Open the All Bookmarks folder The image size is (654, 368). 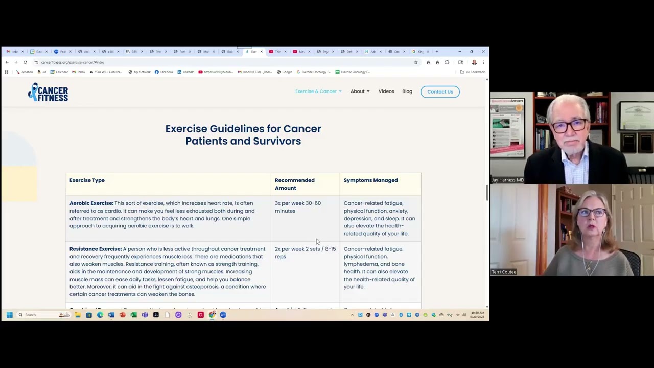[473, 72]
